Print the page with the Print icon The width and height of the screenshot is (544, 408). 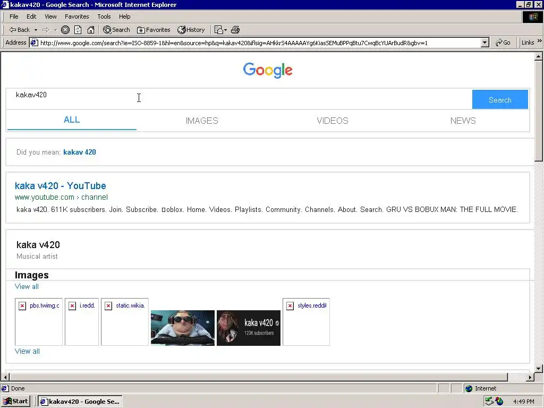[x=235, y=30]
